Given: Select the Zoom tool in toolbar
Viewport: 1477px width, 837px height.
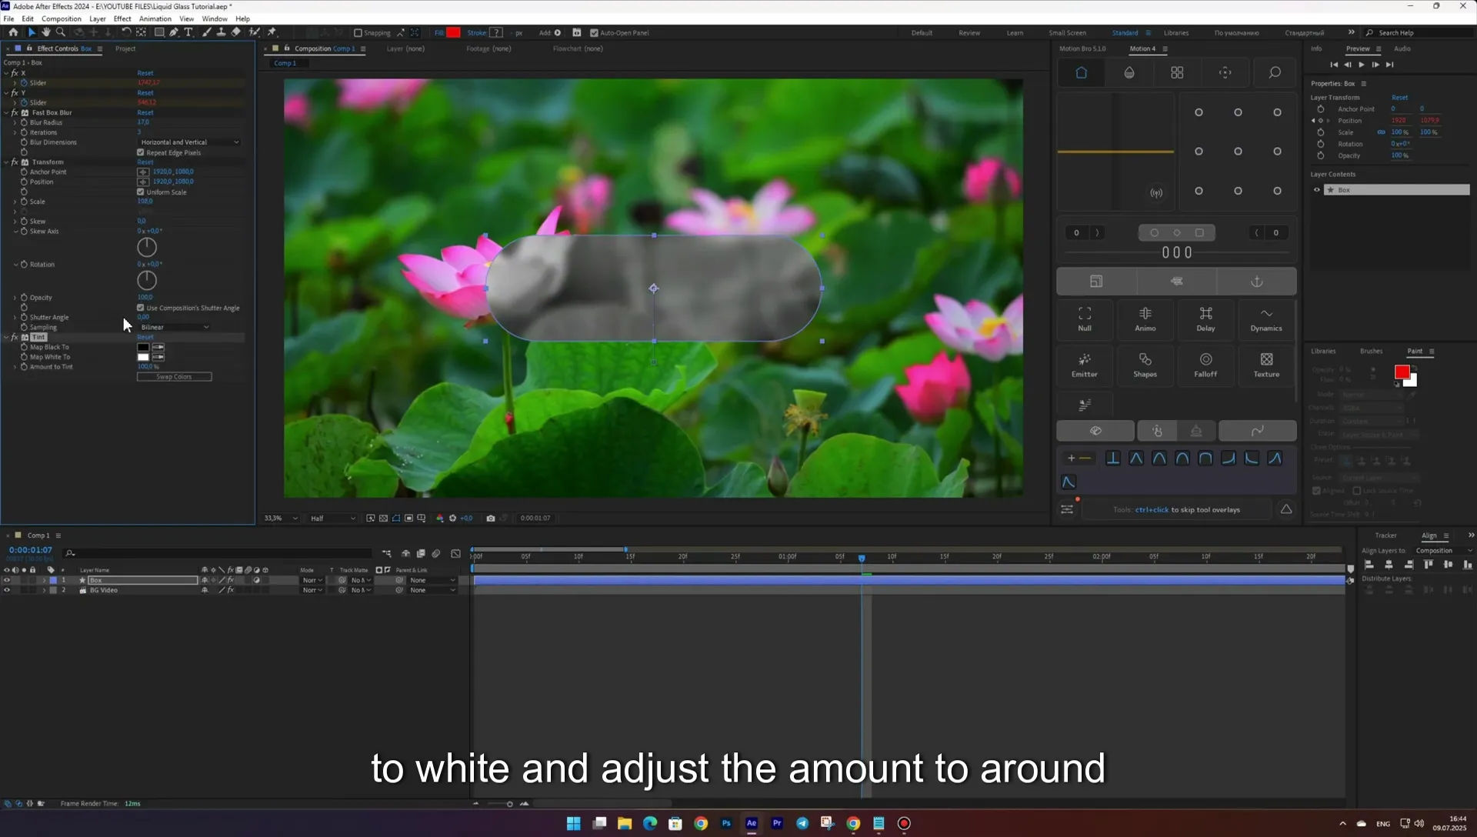Looking at the screenshot, I should [61, 32].
